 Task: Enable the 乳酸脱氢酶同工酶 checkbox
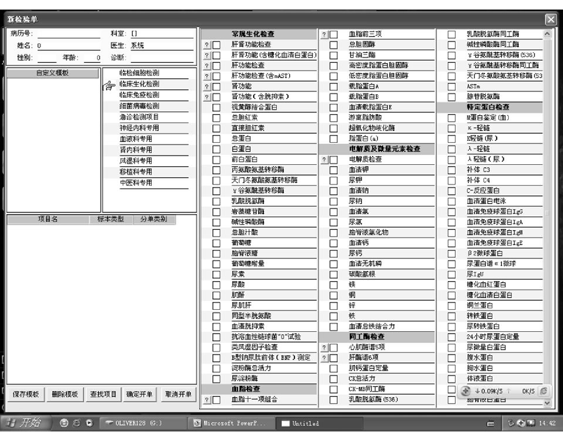(x=451, y=35)
